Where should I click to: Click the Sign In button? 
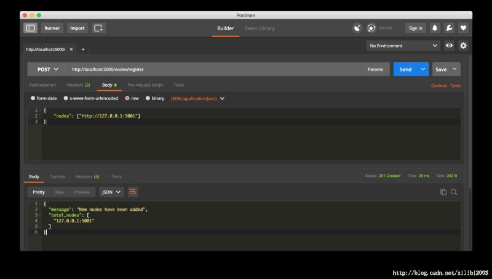tap(416, 28)
